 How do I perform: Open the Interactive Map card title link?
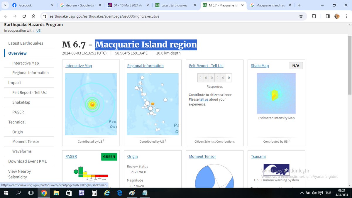point(79,66)
